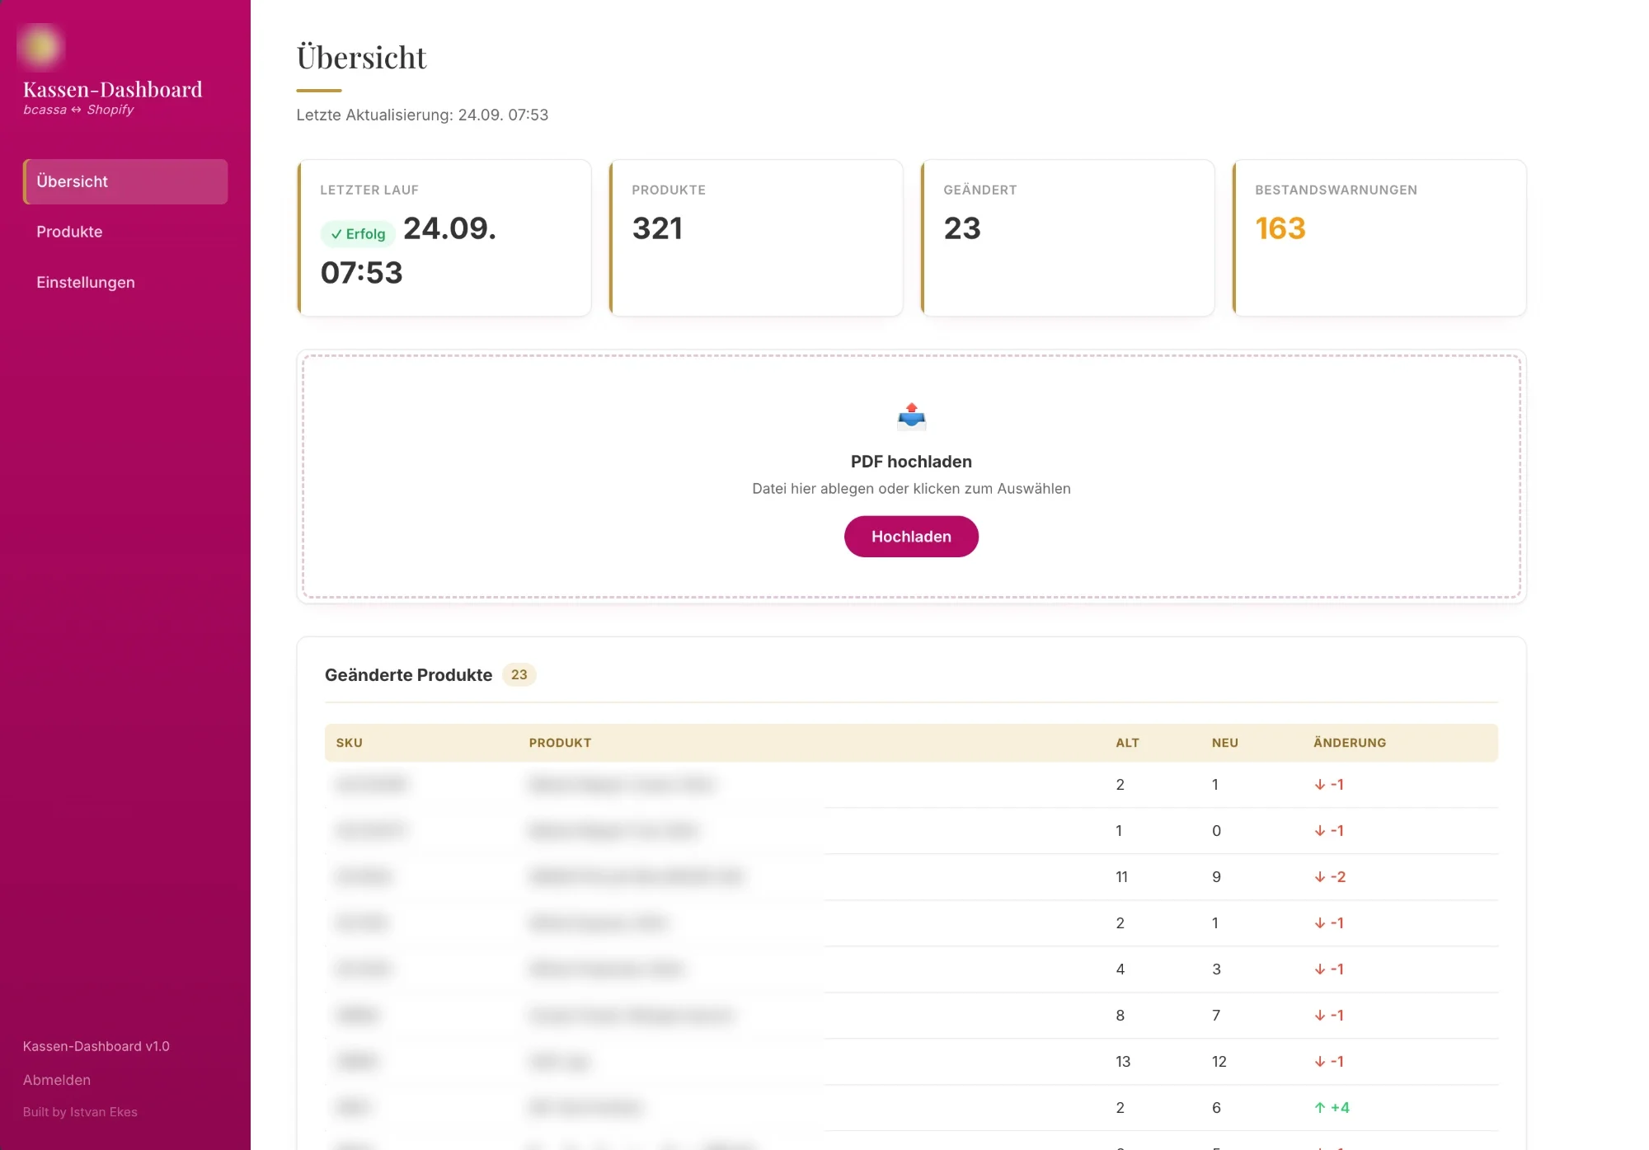Image resolution: width=1649 pixels, height=1150 pixels.
Task: Click the ALT value 4
Action: pyautogui.click(x=1120, y=969)
